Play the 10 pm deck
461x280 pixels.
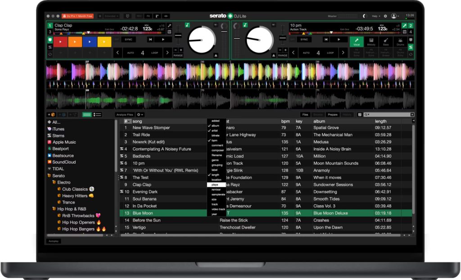point(339,40)
